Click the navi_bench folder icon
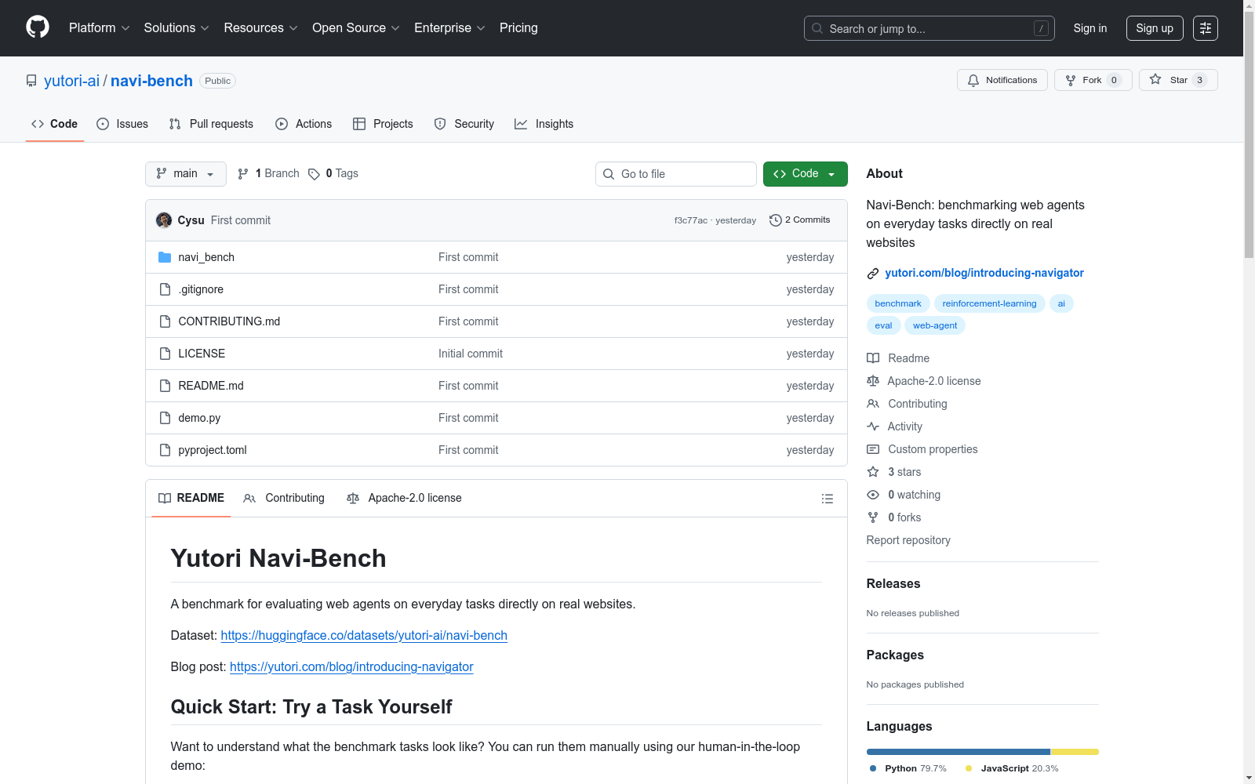1255x784 pixels. pos(165,257)
